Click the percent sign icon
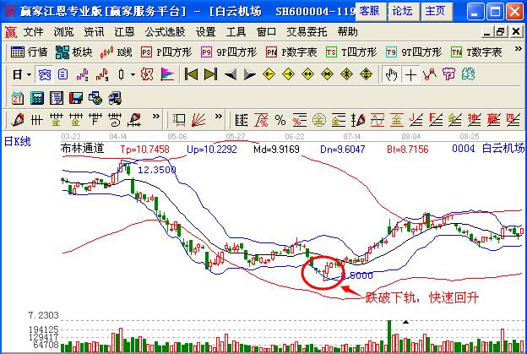527x354 pixels. click(280, 120)
